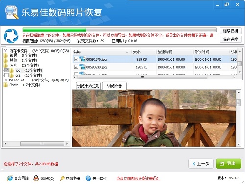Viewport: 245px width, 184px height.
Task: Click the 保存进度 button
Action: (x=230, y=39)
